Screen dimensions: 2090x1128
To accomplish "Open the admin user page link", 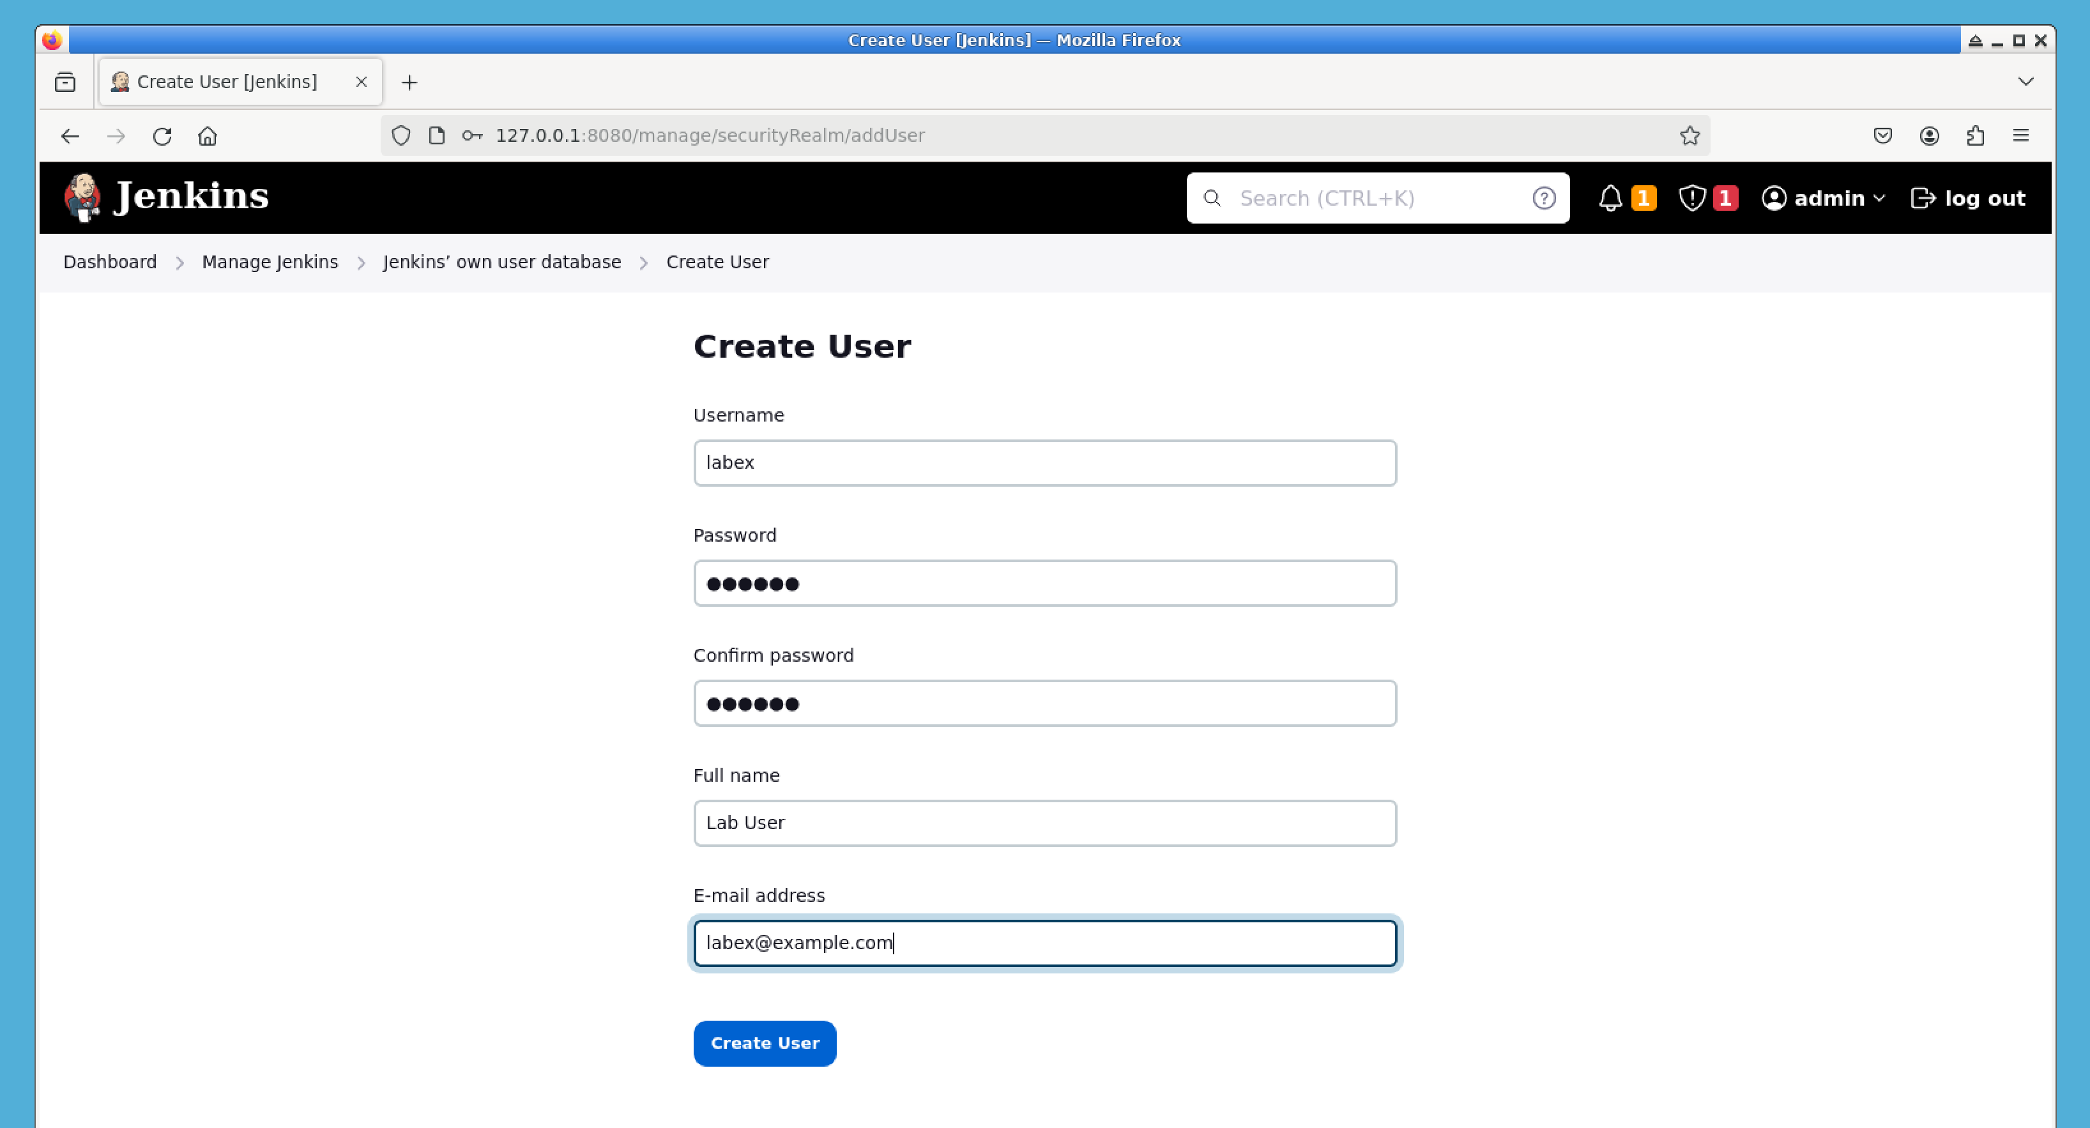I will (1829, 198).
